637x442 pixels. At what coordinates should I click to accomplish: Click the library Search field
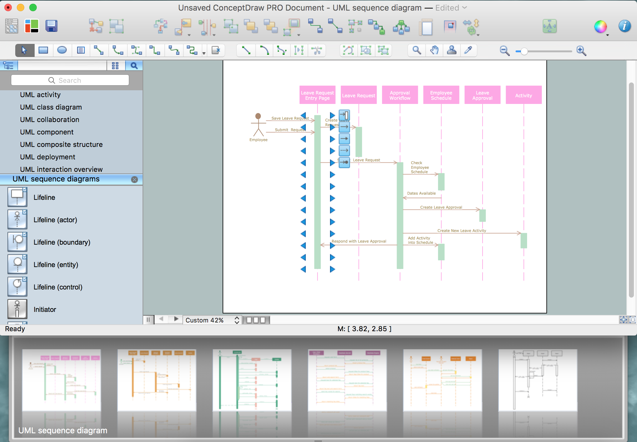click(x=70, y=80)
